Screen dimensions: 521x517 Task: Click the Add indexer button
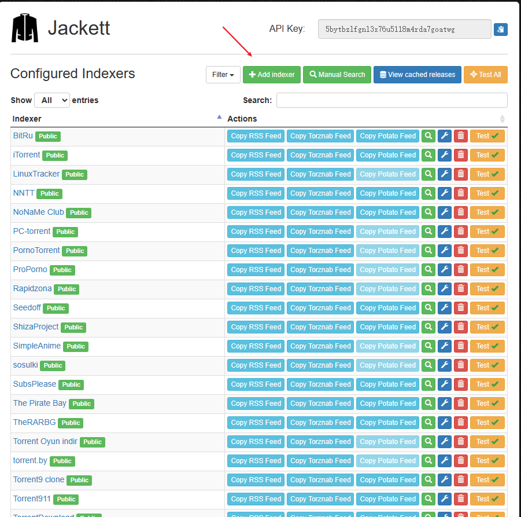tap(272, 75)
